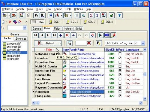150x112 pixels.
Task: Expand dropdown arrow next to open database icon
Action: [x=9, y=15]
